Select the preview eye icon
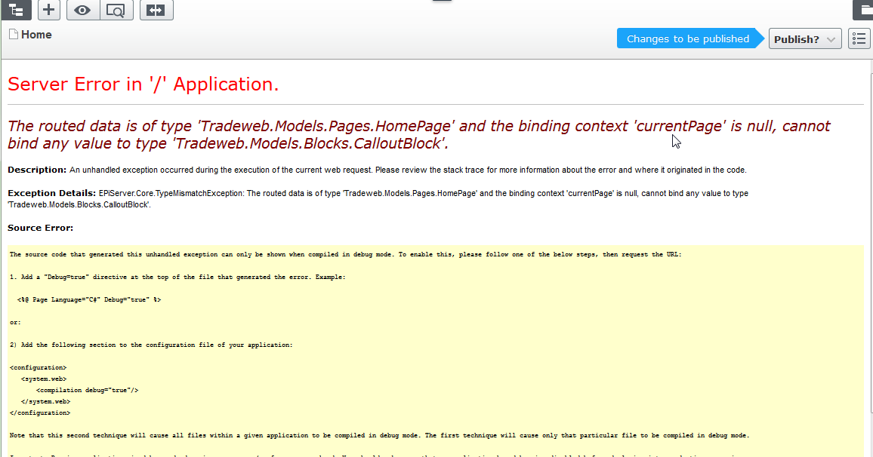 point(82,10)
